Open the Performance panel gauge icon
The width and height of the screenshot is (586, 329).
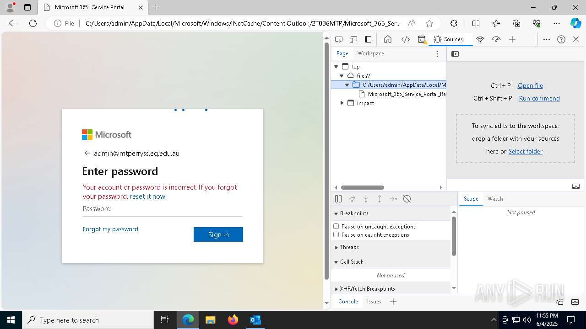coord(496,39)
